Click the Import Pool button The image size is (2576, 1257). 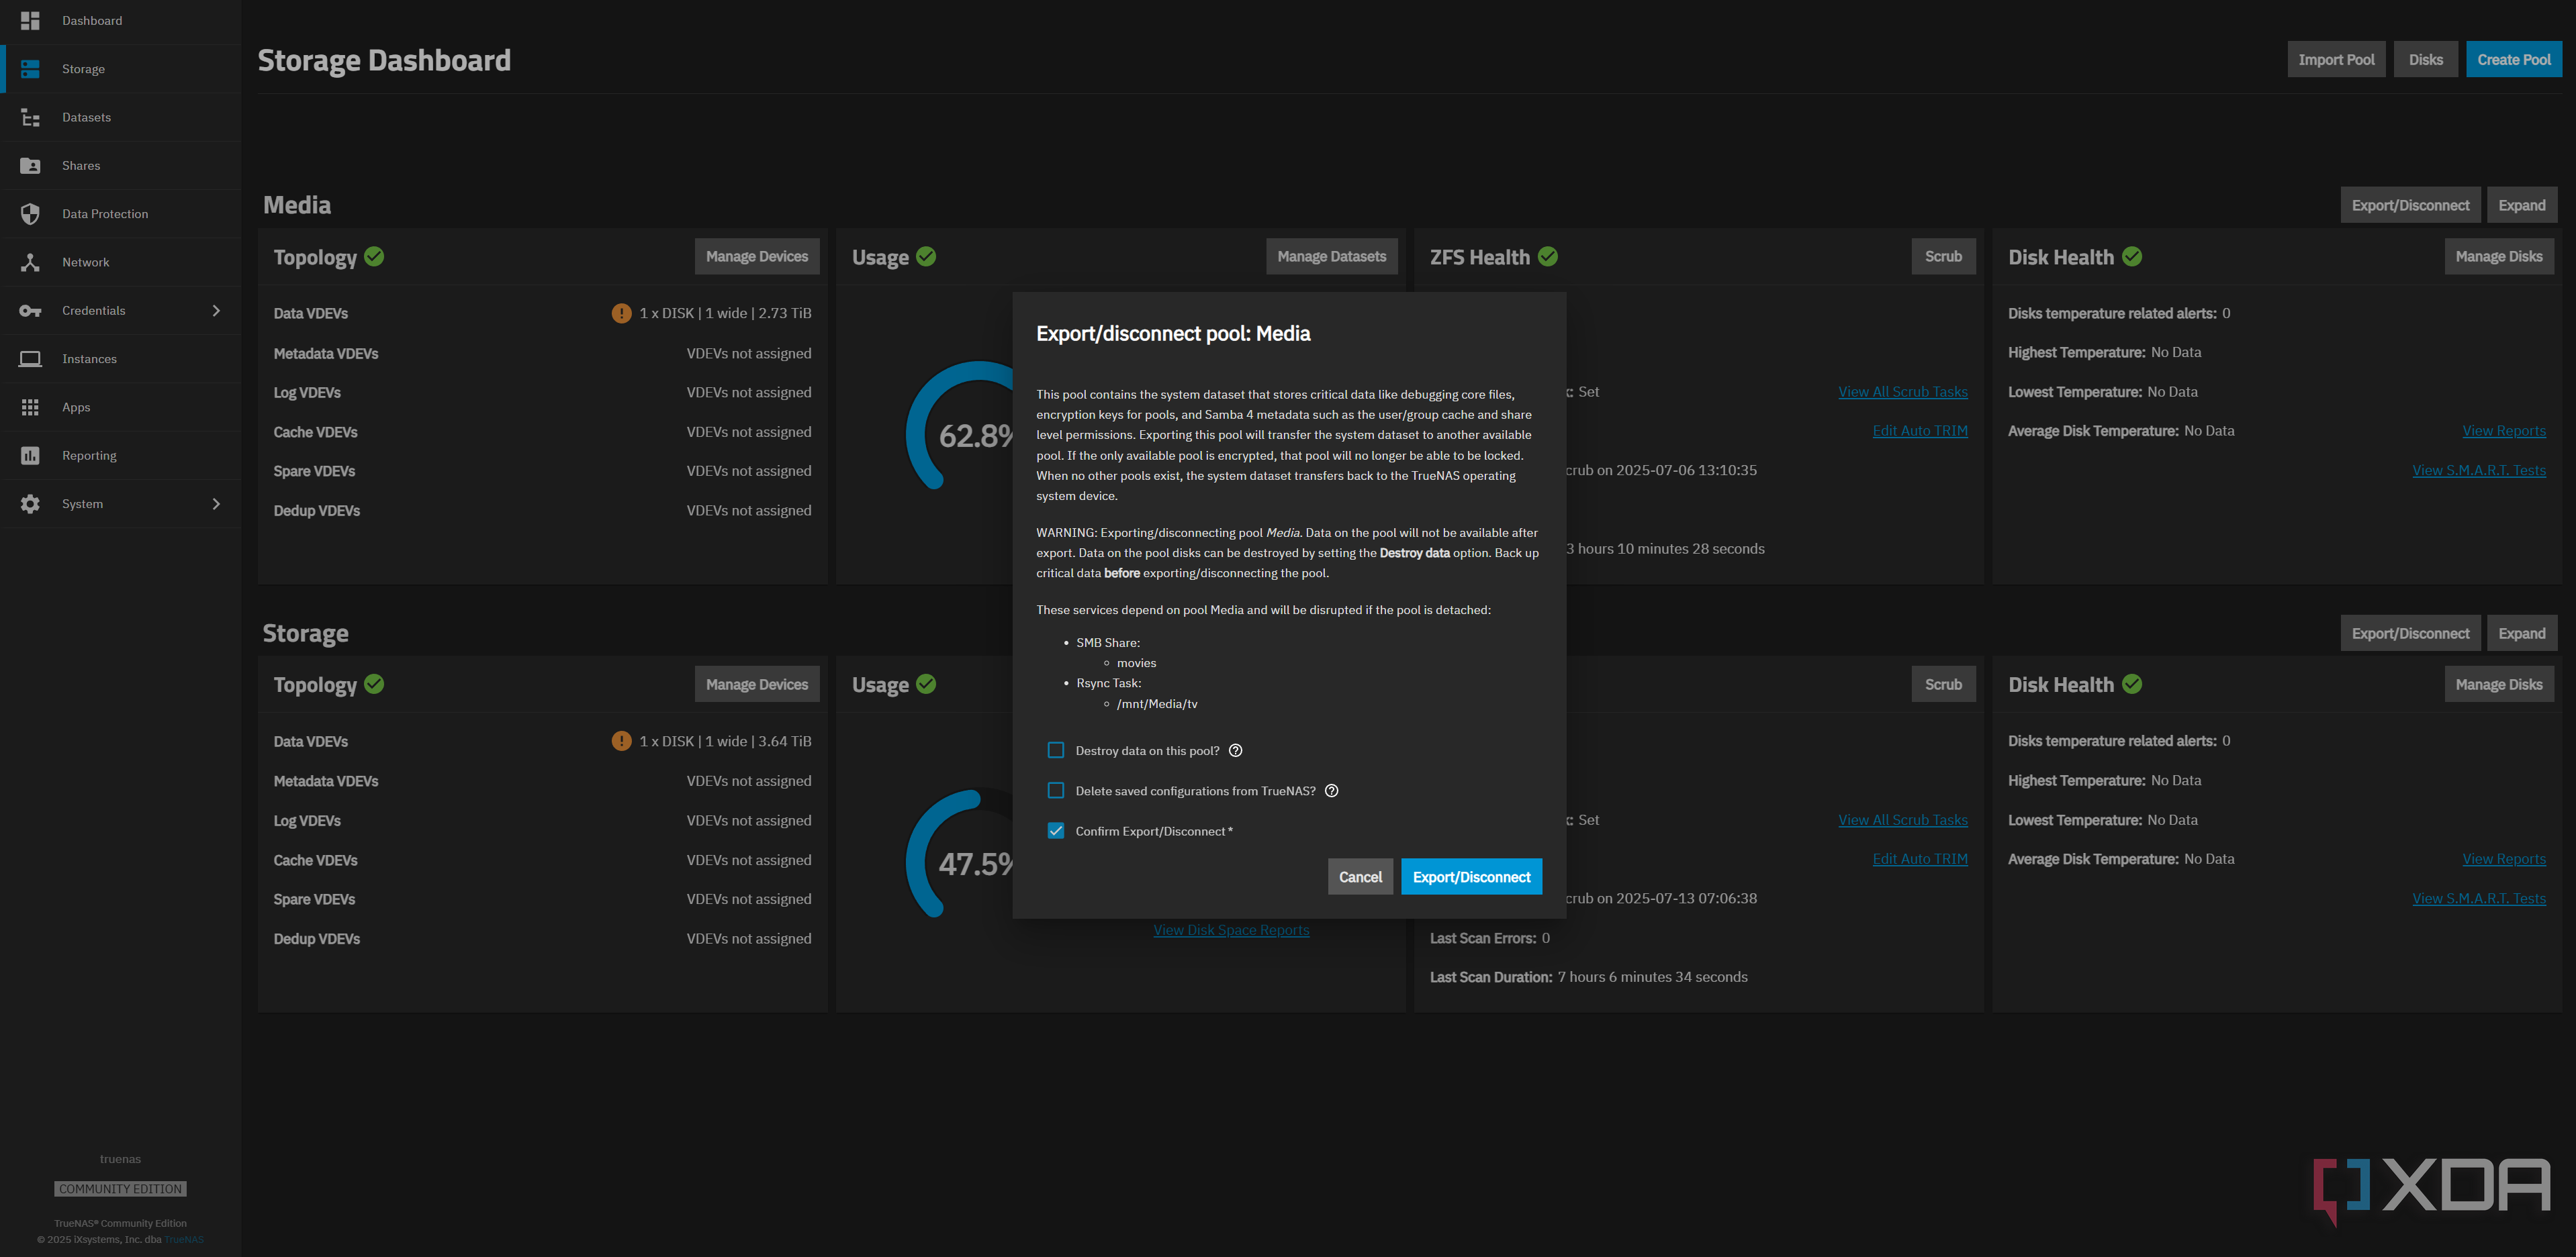tap(2336, 59)
